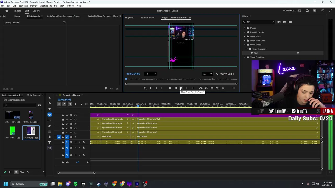The height and width of the screenshot is (188, 335).
Task: Select the Track Select Forward tool
Action: pyautogui.click(x=49, y=103)
